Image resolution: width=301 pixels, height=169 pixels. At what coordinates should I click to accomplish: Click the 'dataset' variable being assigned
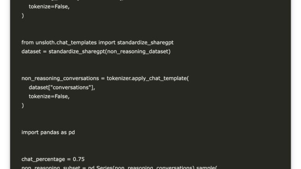31,52
